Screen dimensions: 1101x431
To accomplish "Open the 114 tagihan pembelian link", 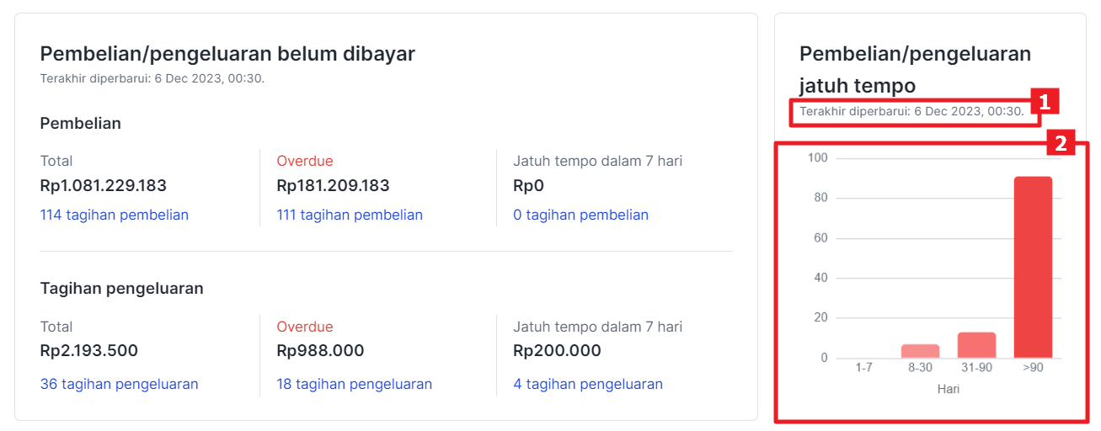I will 115,215.
